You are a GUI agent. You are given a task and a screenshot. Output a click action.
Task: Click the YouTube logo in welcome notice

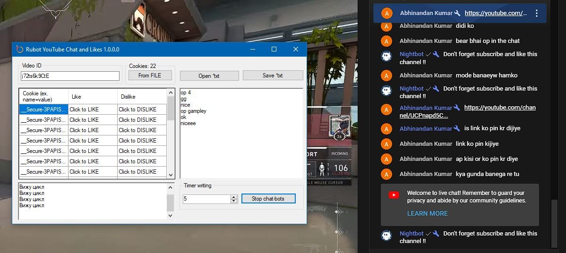(x=394, y=195)
